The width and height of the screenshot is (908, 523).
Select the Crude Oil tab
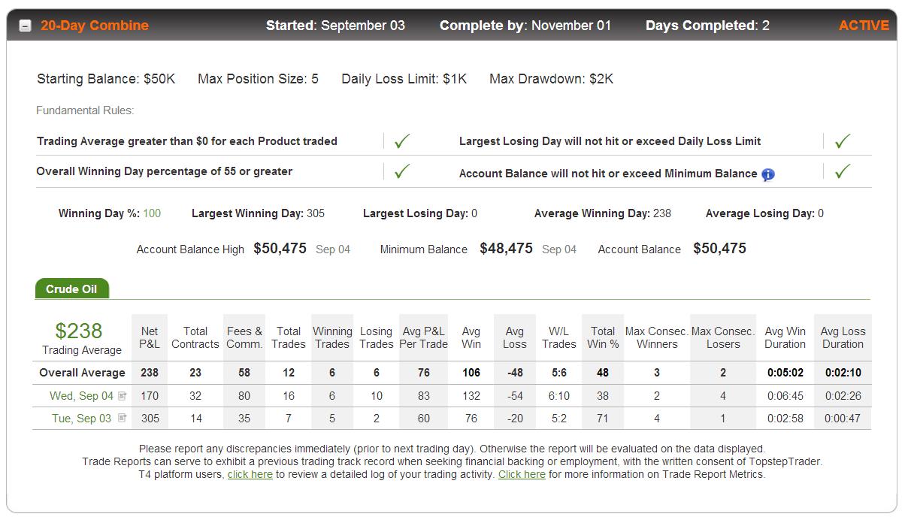tap(71, 289)
